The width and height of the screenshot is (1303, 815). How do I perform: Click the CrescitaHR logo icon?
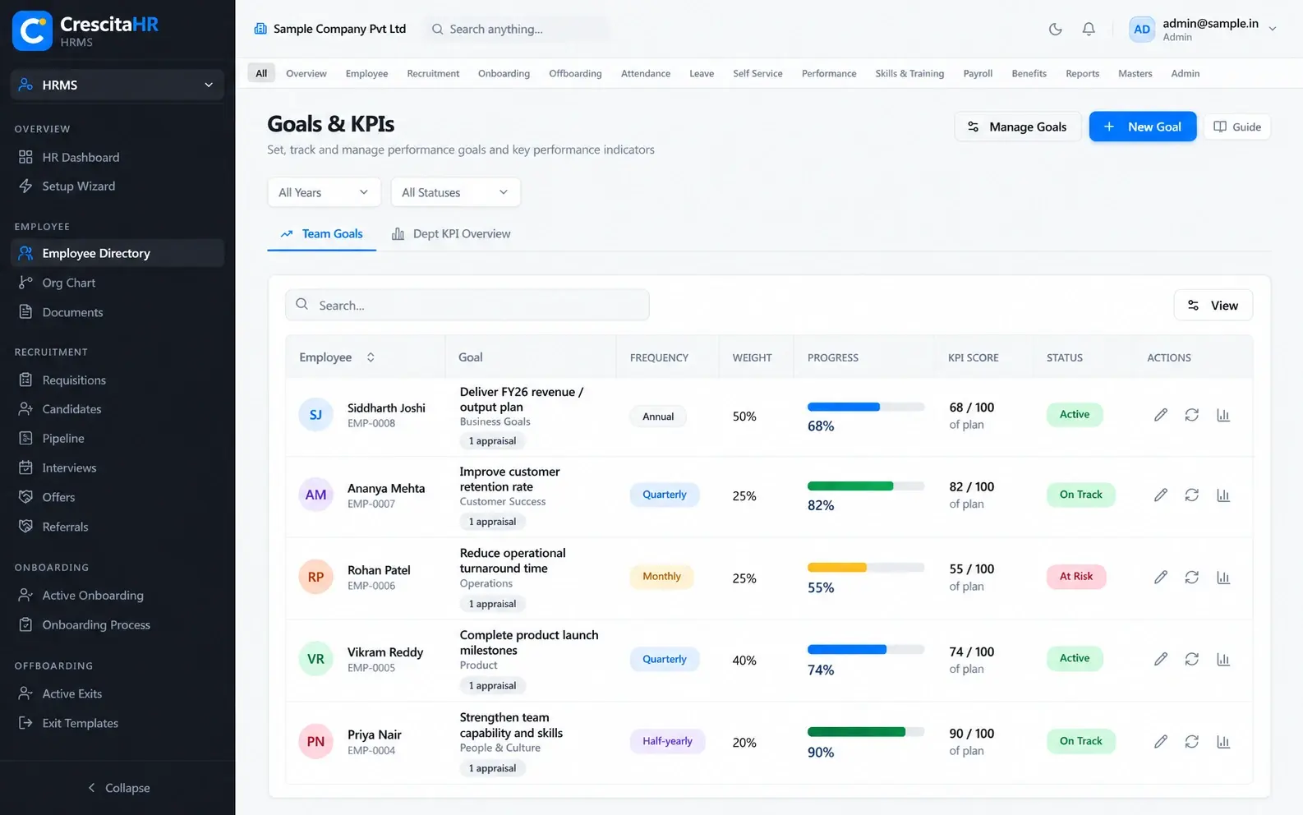pos(33,31)
